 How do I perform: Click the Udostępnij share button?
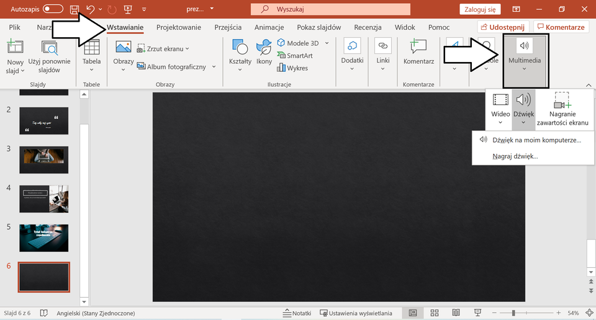point(503,27)
